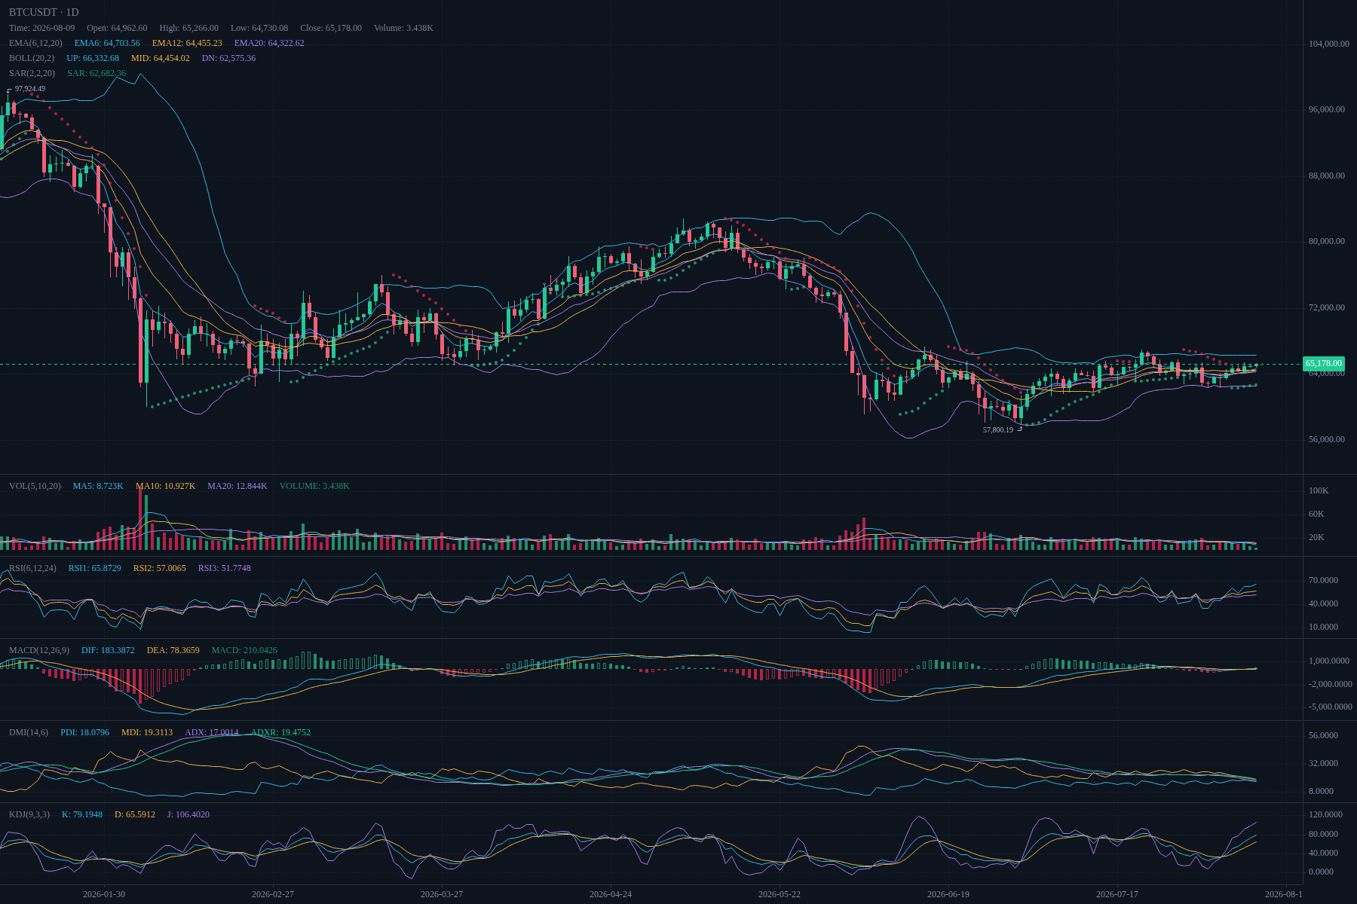Select the Time: 2026-08-09 readout
This screenshot has height=904, width=1357.
(42, 28)
